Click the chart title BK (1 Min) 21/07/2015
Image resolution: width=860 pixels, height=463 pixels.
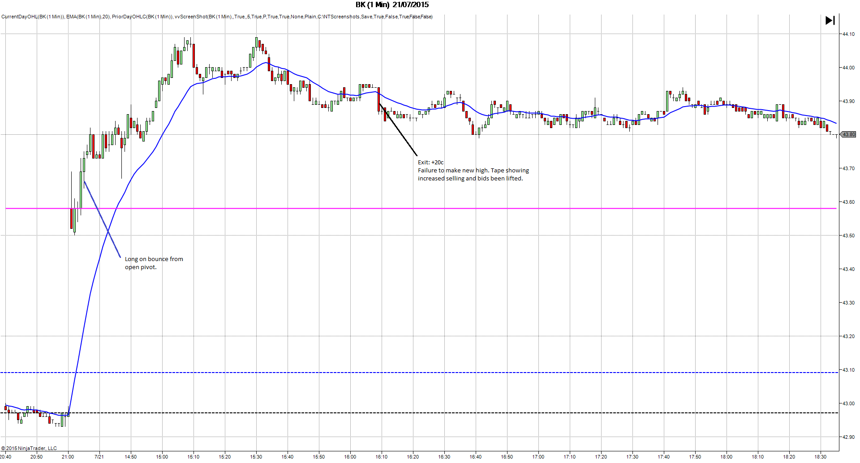tap(392, 5)
